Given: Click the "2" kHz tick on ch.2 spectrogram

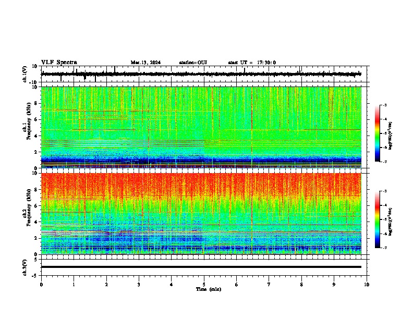Looking at the screenshot, I should tap(36, 238).
